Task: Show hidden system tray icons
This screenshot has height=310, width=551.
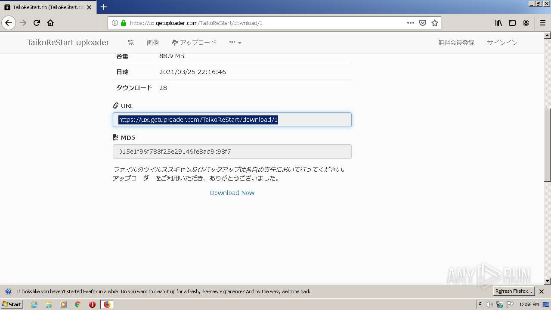Action: point(480,304)
